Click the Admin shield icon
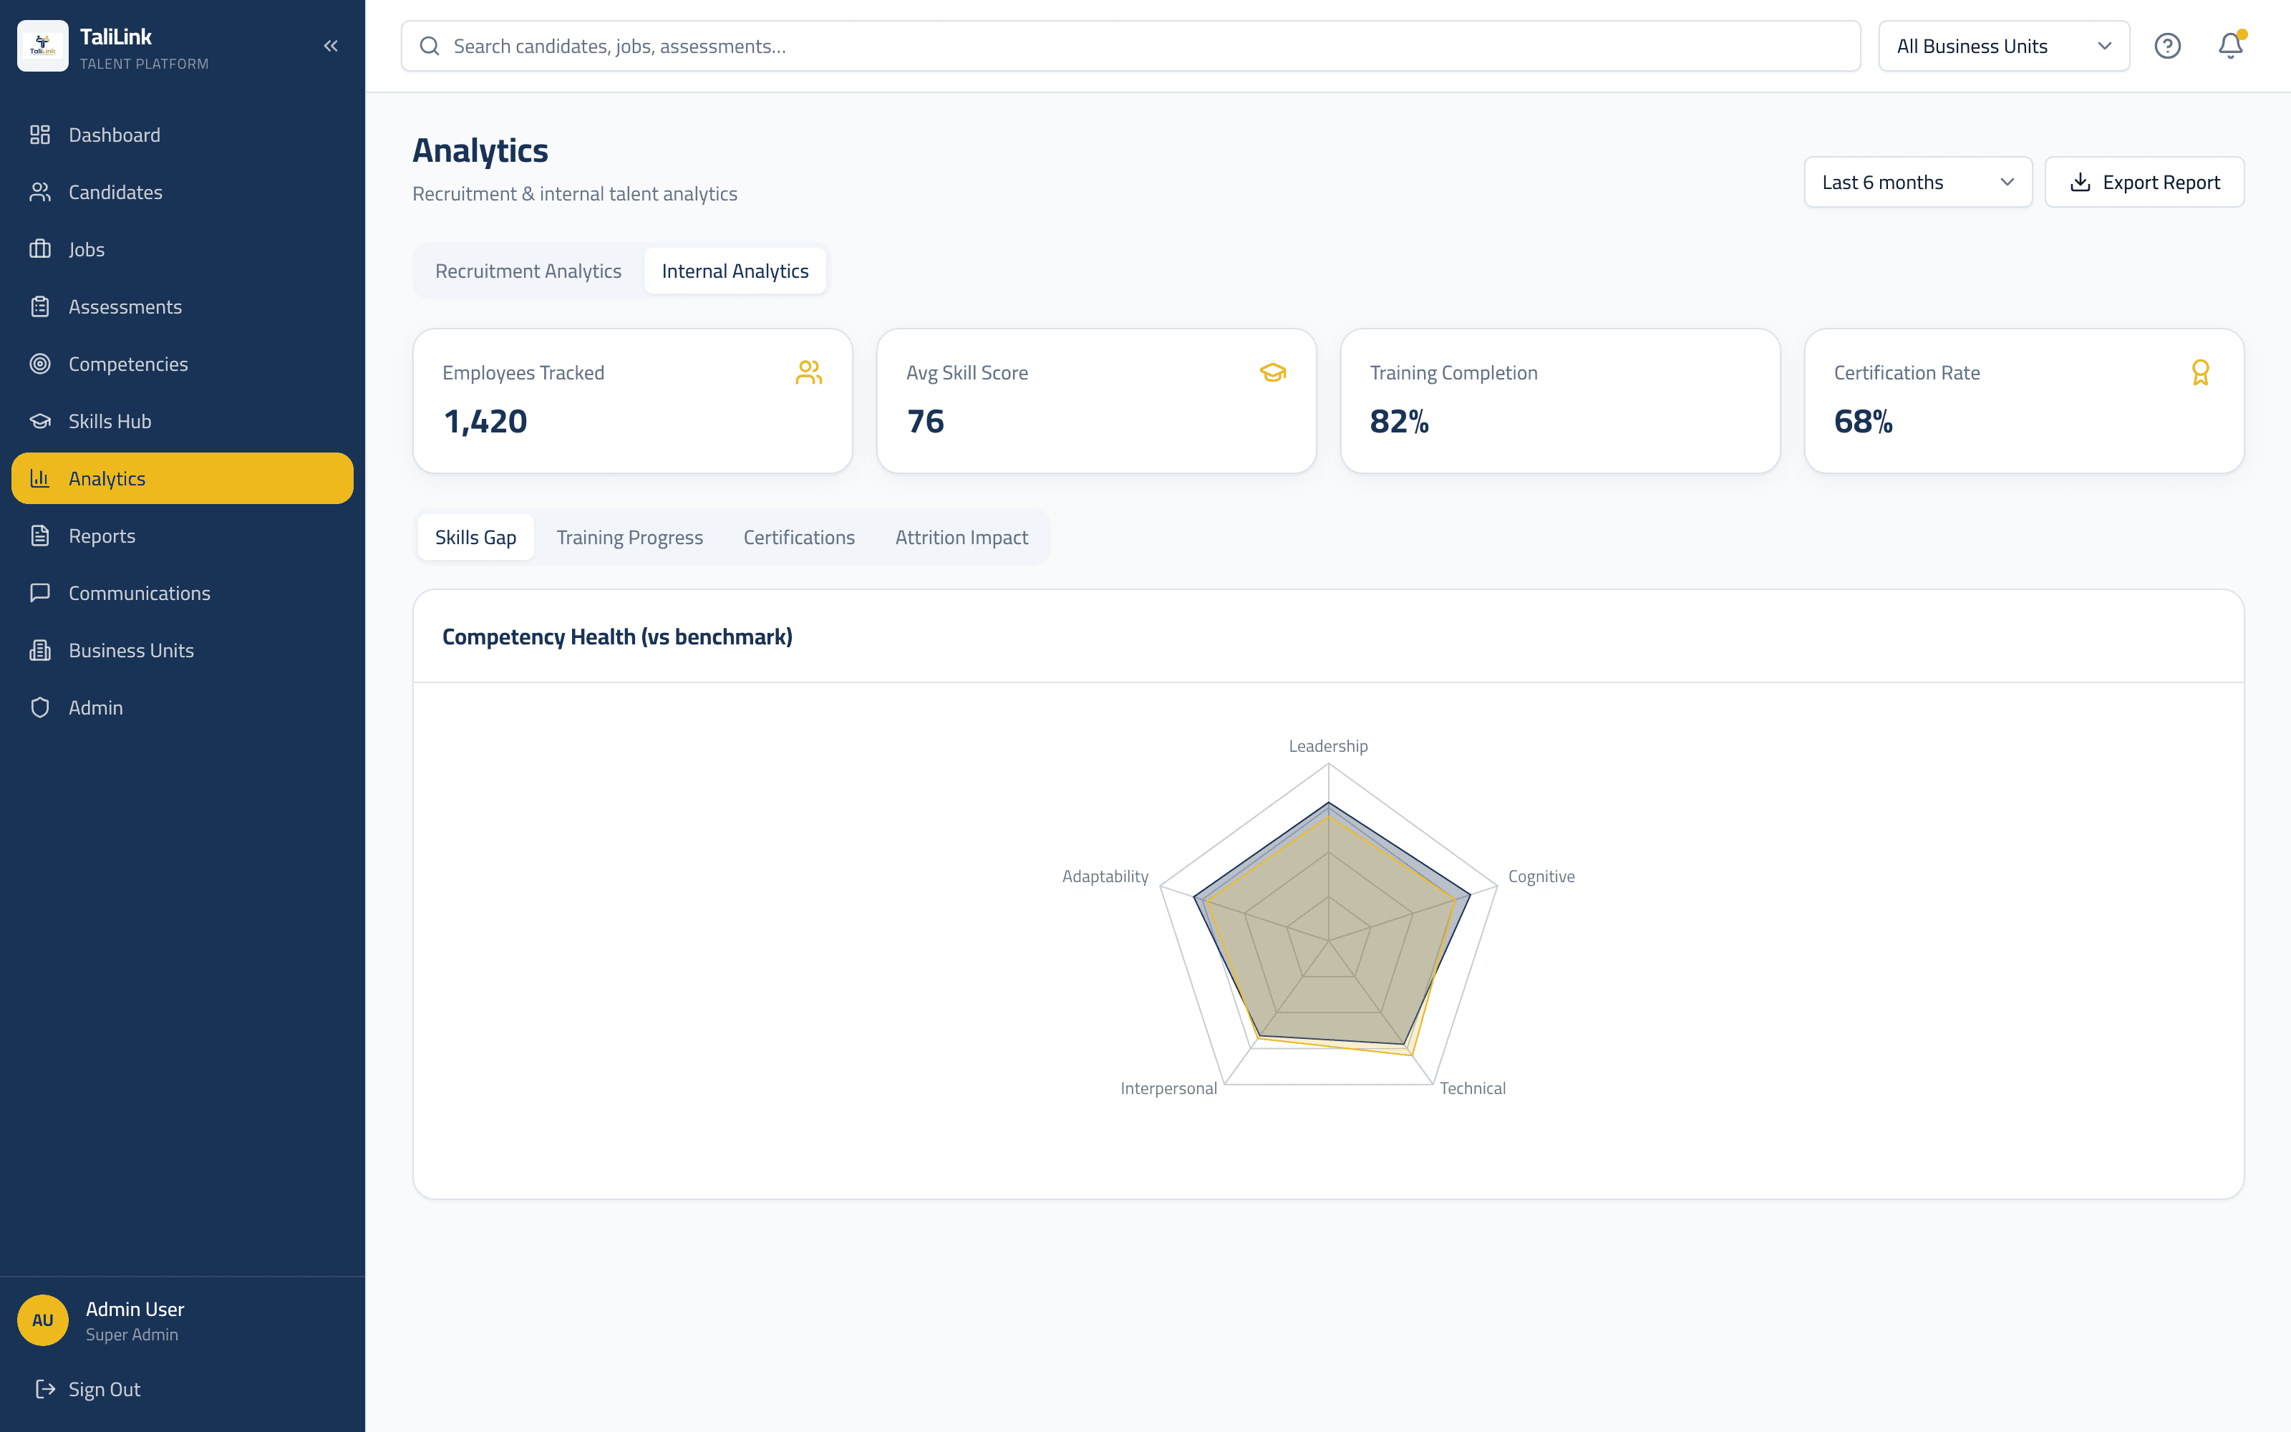The width and height of the screenshot is (2291, 1432). [40, 707]
